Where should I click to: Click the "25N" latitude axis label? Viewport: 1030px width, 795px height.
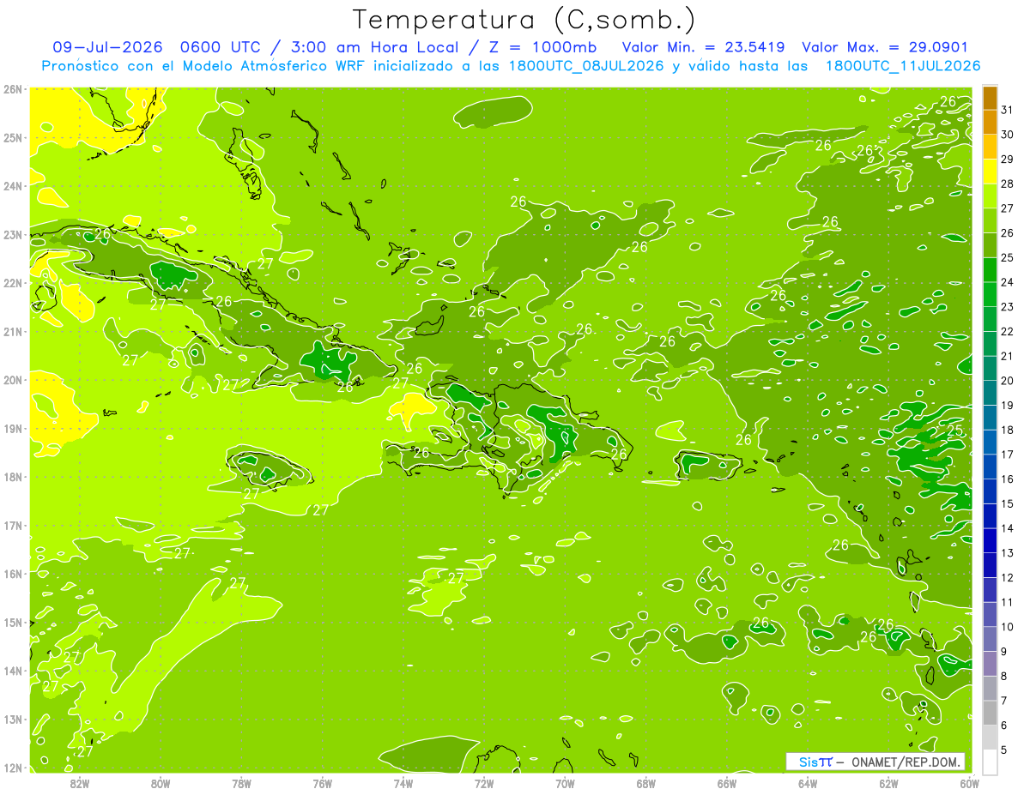[x=13, y=137]
